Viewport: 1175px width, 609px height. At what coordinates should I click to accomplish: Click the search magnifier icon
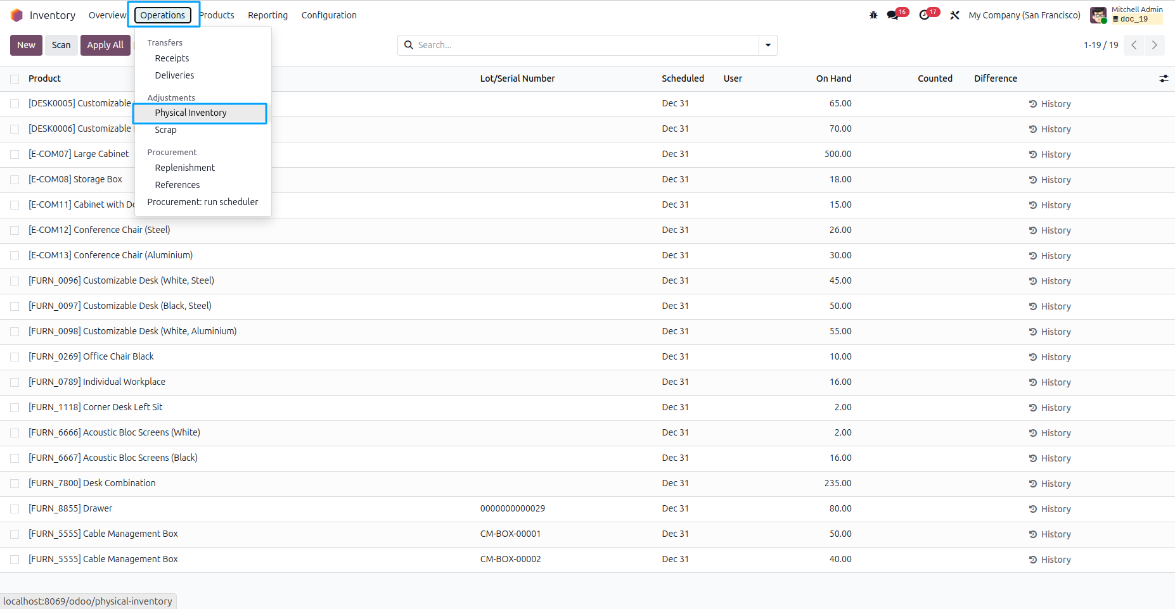click(409, 45)
